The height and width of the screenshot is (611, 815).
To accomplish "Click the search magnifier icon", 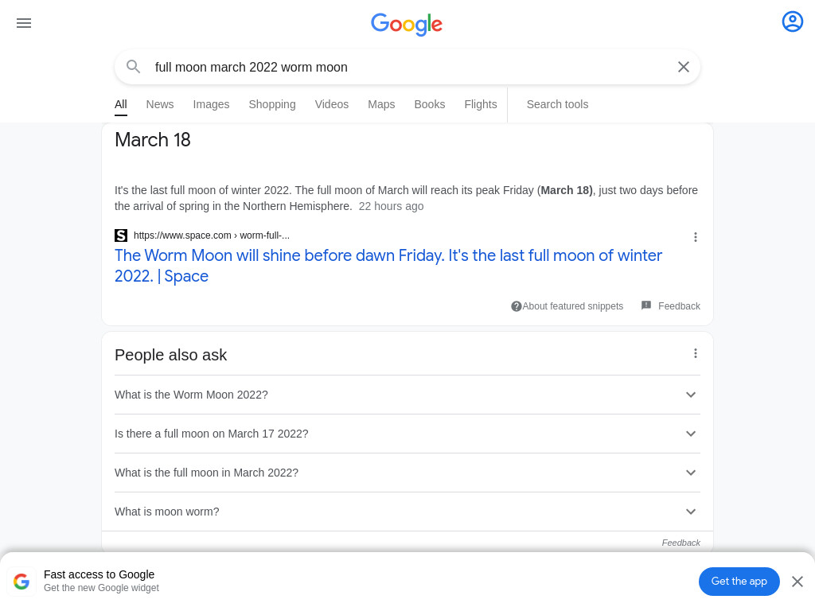I will click(134, 67).
